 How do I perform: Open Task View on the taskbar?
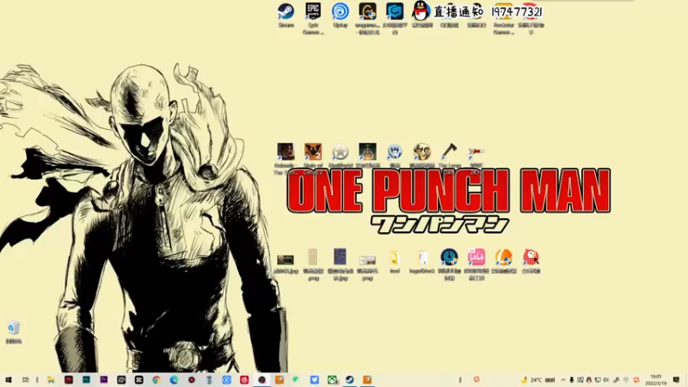click(x=26, y=380)
